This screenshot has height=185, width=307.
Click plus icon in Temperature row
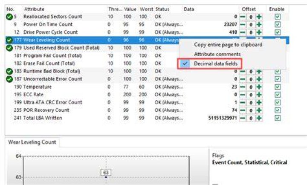259,87
